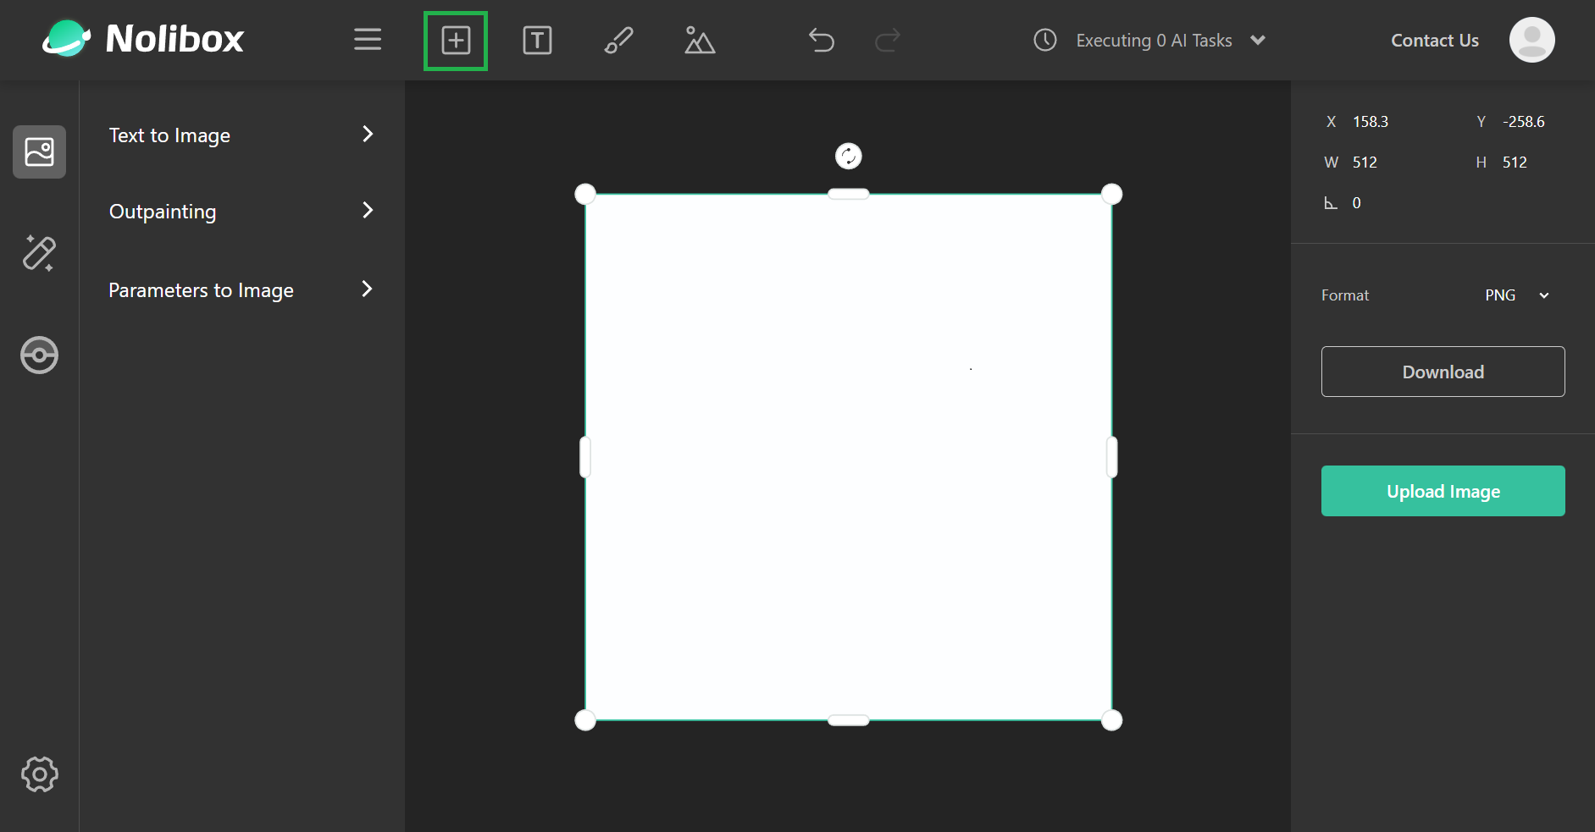Screen dimensions: 1595x832
Task: Click the Download button
Action: (1443, 372)
